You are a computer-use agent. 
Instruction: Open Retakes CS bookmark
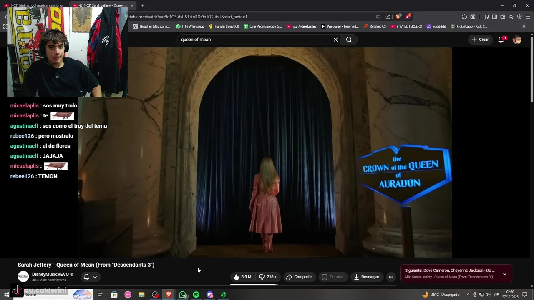(x=375, y=26)
